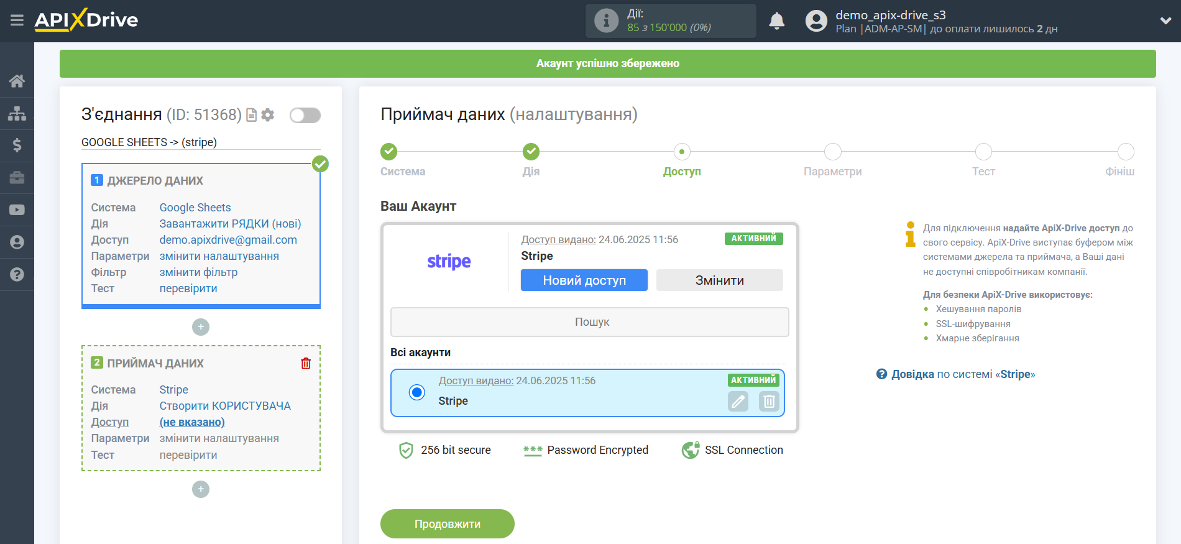
Task: Open the briefcase sidebar icon
Action: click(x=17, y=178)
